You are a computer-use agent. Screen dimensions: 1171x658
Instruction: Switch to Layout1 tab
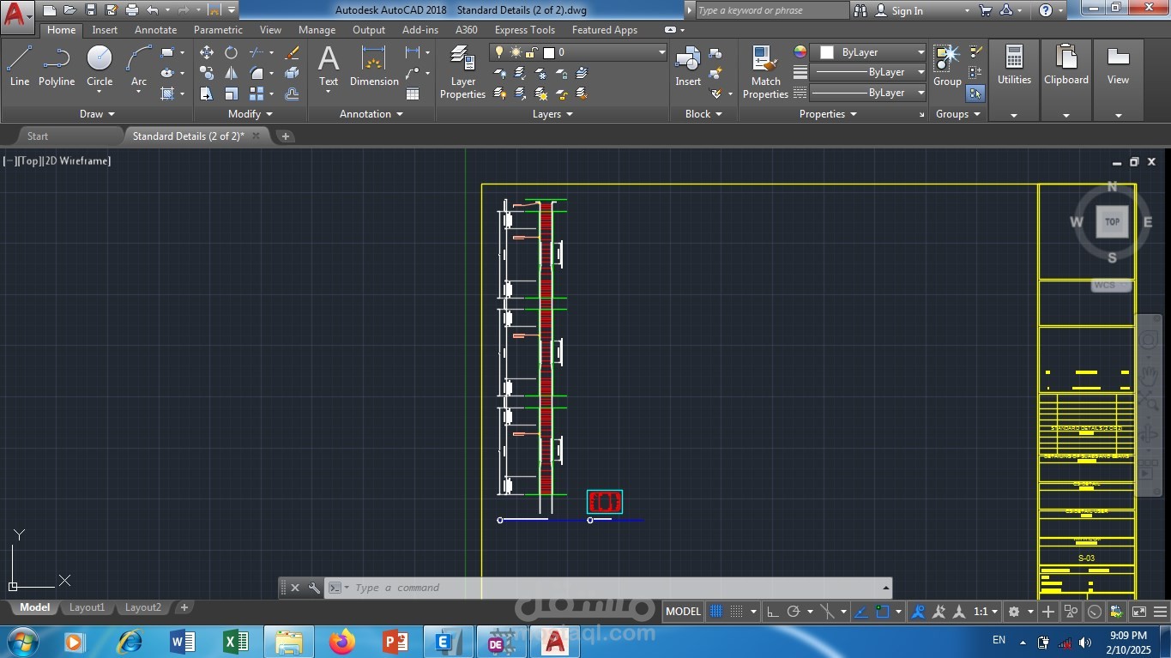(87, 607)
